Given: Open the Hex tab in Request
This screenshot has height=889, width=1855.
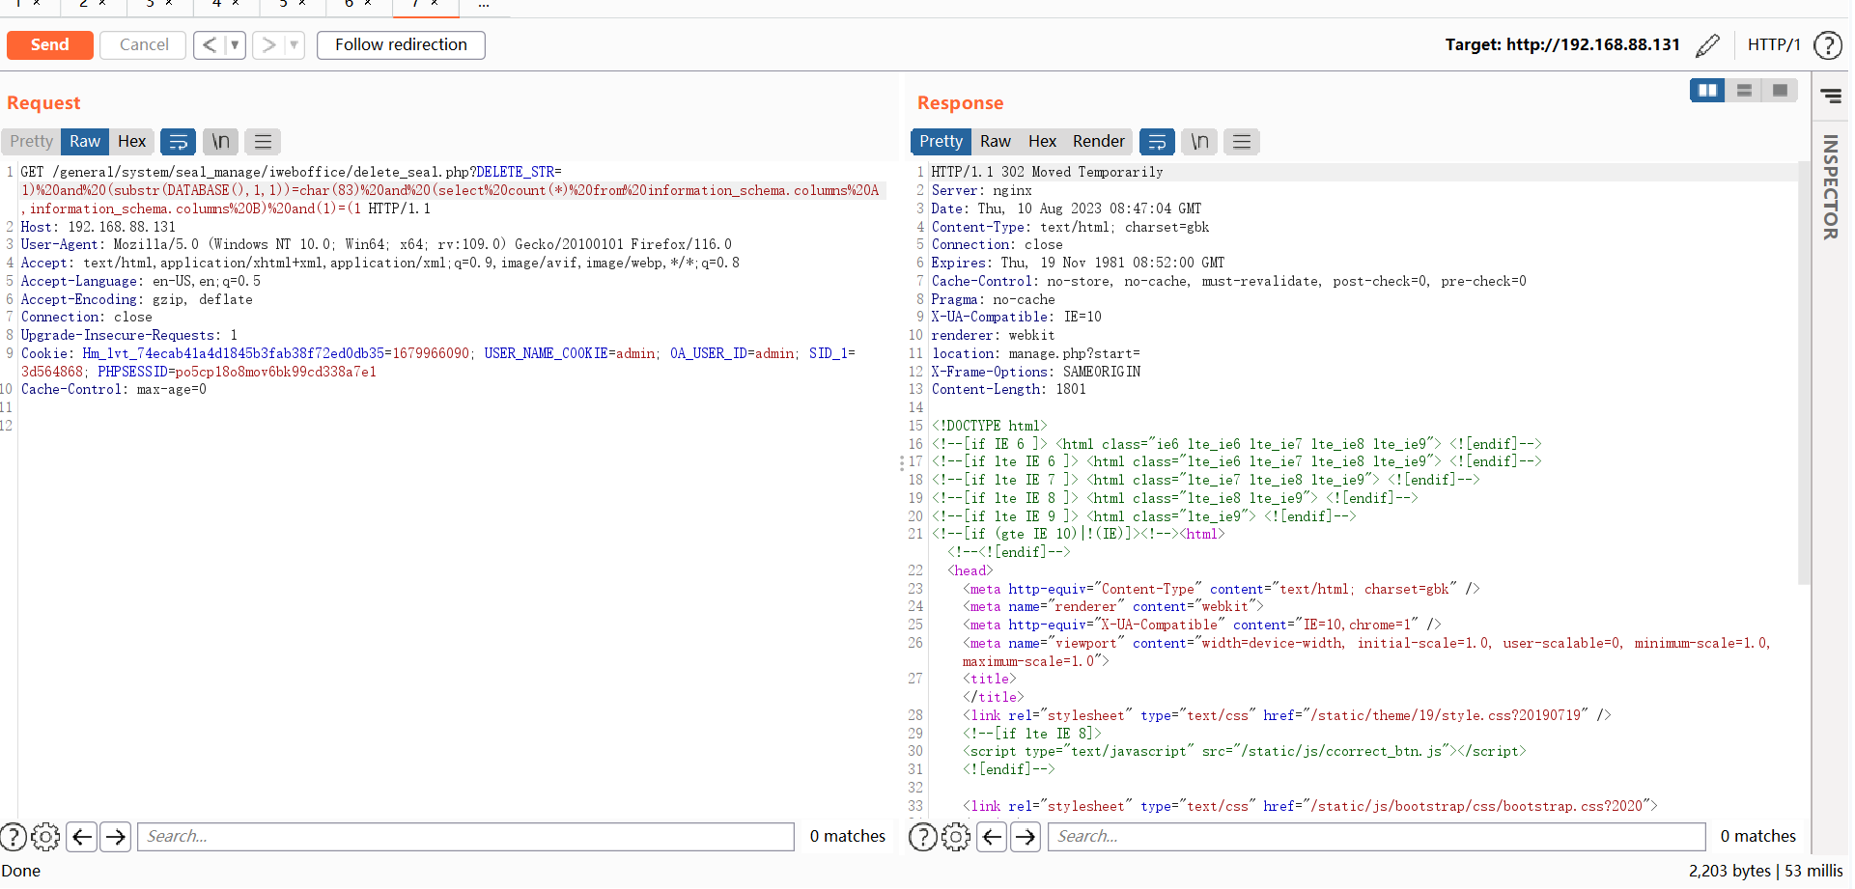Looking at the screenshot, I should coord(131,142).
